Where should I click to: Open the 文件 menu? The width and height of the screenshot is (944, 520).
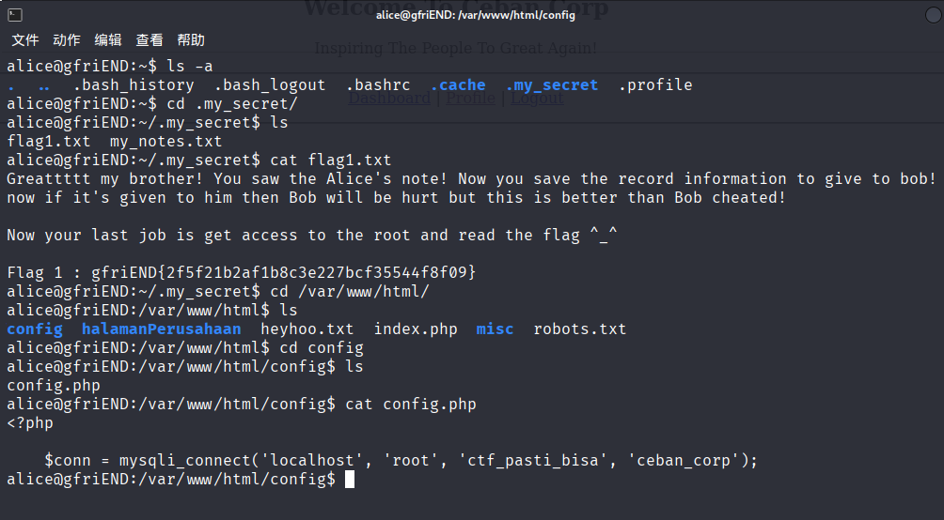[25, 40]
